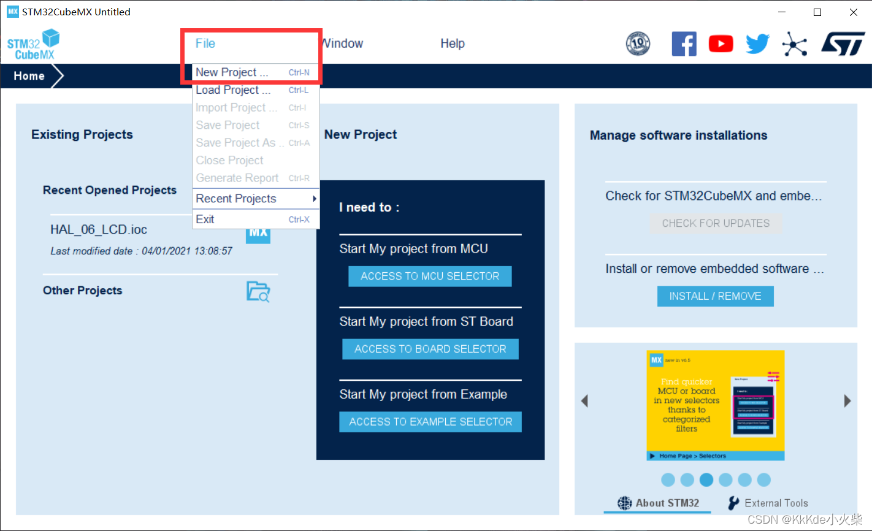Viewport: 872px width, 531px height.
Task: Click the External Tools wrench icon
Action: (733, 503)
